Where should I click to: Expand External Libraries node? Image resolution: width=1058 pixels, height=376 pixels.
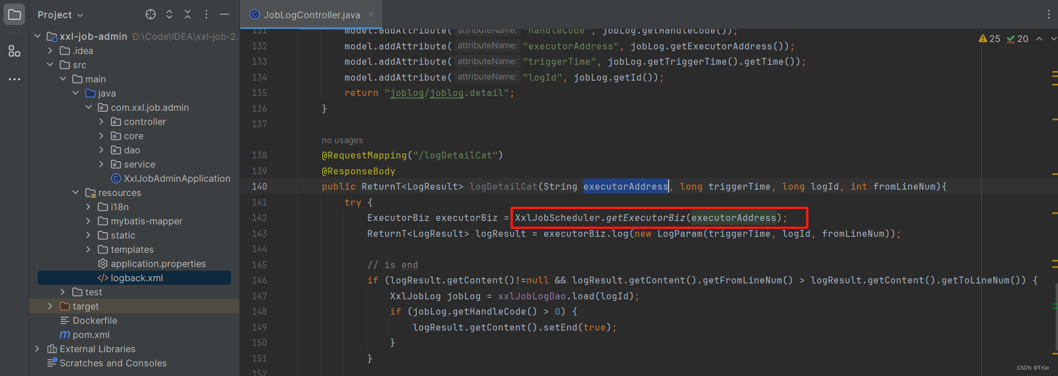click(38, 349)
